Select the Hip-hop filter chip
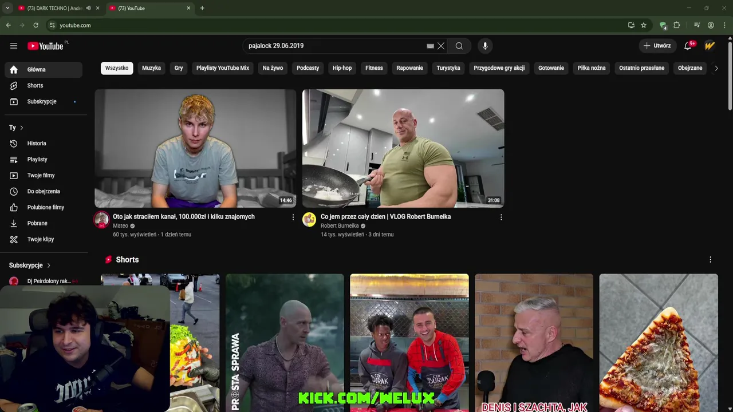733x412 pixels. pos(342,68)
